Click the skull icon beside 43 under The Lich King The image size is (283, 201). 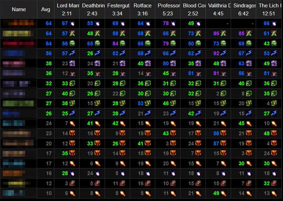point(274,43)
